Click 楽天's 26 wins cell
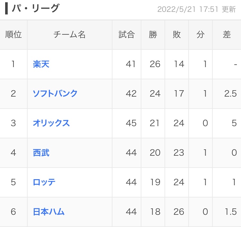The image size is (241, 227). (x=155, y=64)
